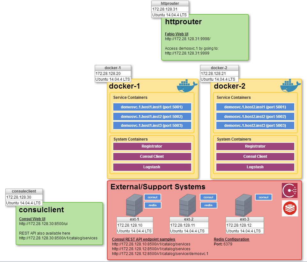
Task: Open the Consul Web UI link
Action: [x=32, y=219]
